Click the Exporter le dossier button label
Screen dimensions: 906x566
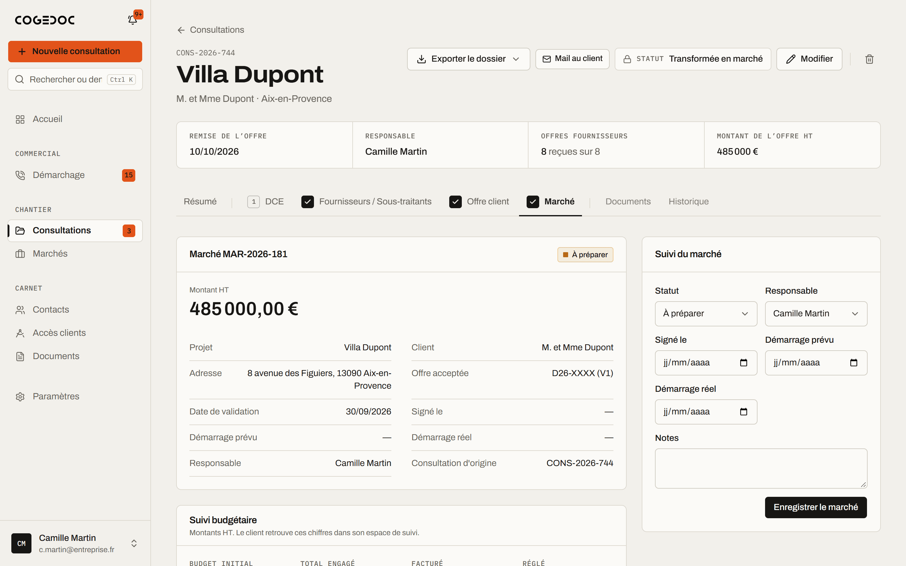468,59
